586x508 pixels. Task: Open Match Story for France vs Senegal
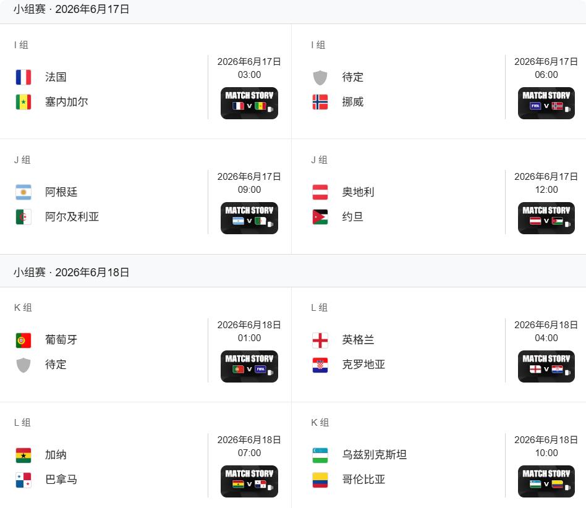point(249,103)
